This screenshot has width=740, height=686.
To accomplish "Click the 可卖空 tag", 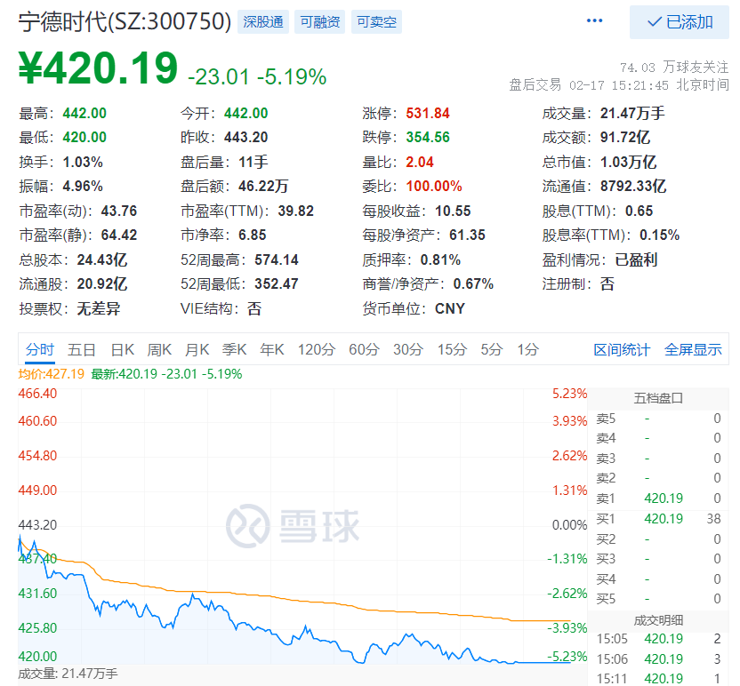I will (376, 21).
